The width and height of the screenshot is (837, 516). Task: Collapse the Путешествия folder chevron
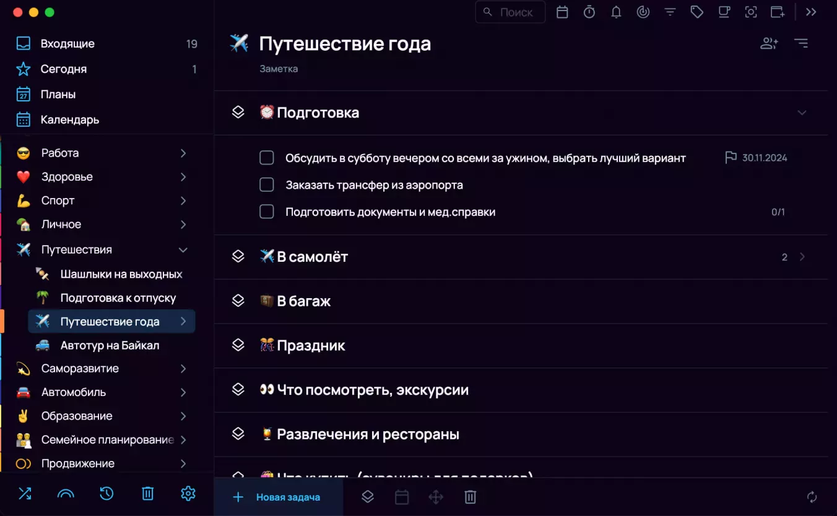point(183,250)
